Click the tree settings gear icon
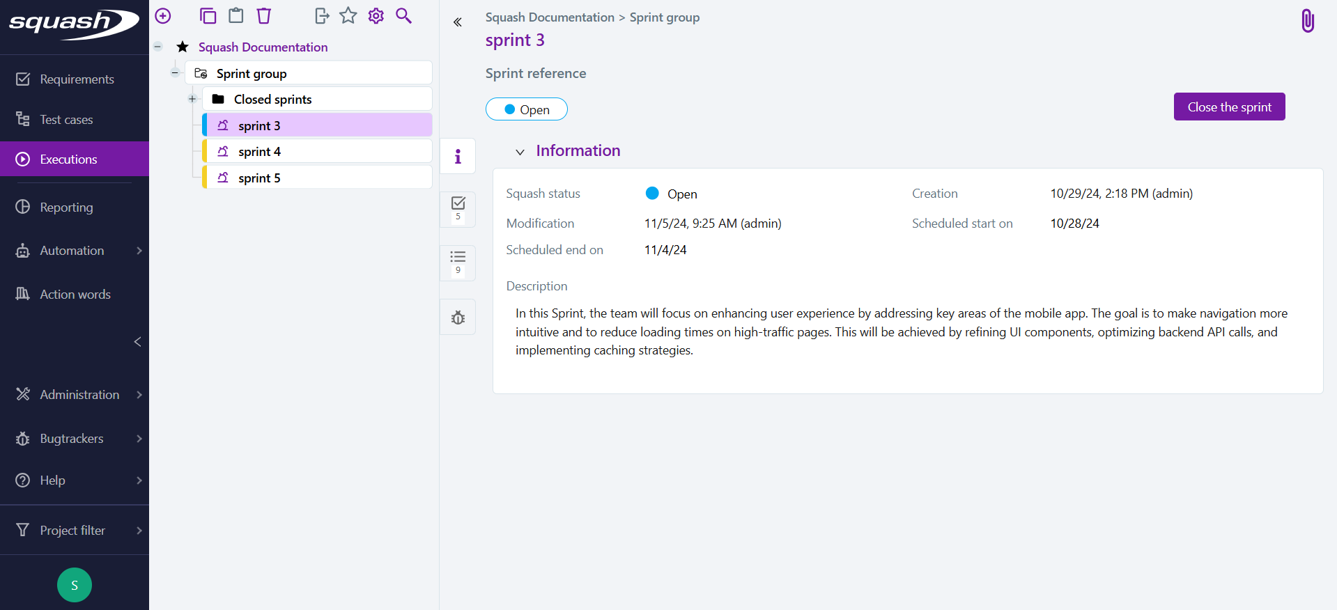 tap(376, 16)
